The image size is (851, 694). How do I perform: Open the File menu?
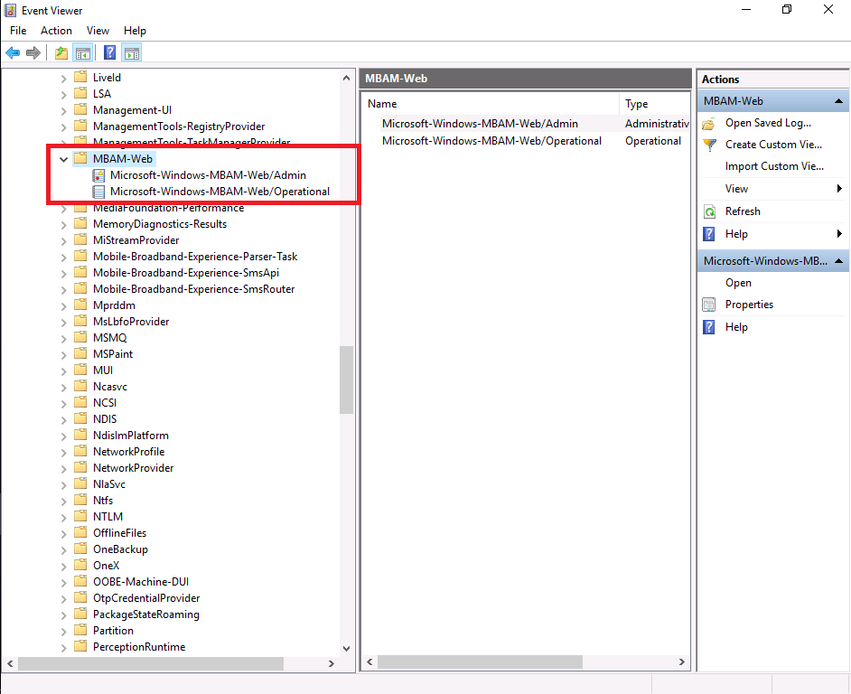(18, 31)
